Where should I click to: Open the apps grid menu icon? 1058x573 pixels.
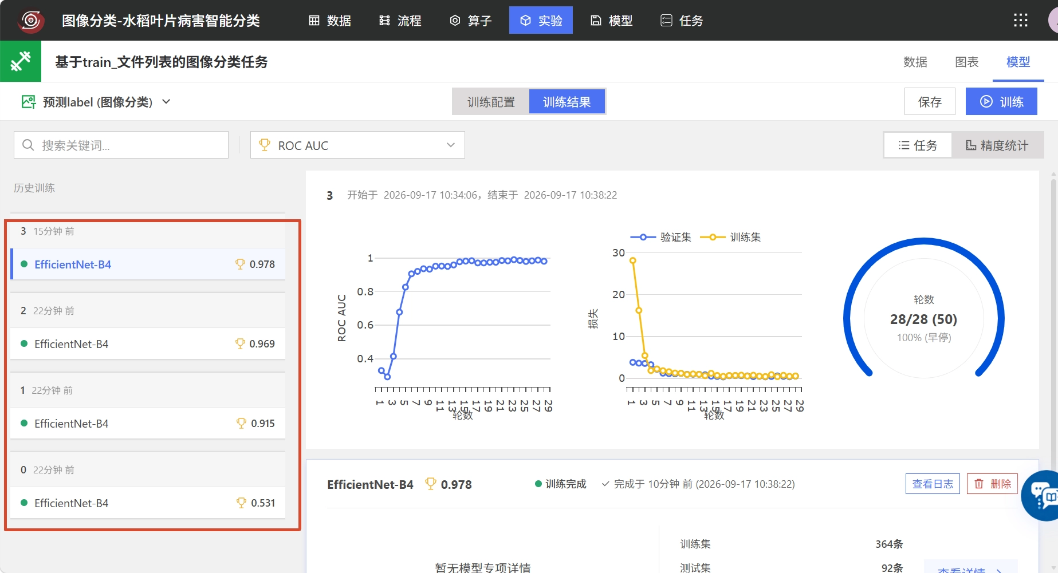point(1021,21)
